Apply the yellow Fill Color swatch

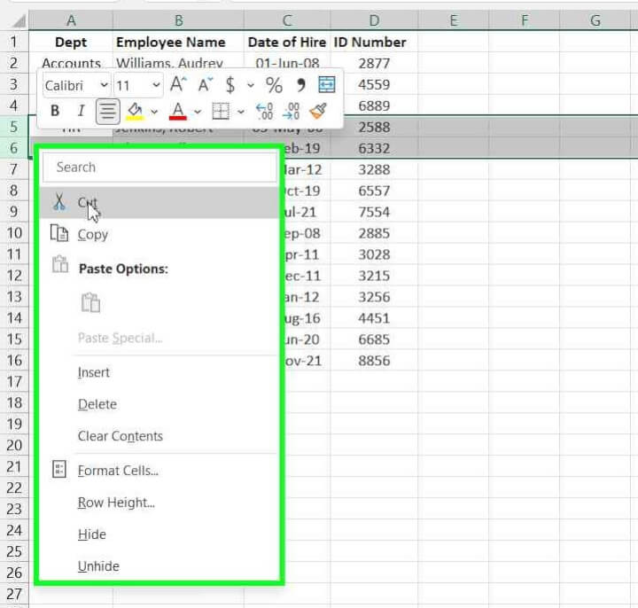(135, 112)
